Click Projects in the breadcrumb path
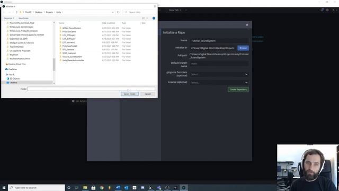Viewport: 339px width, 191px height. 49,12
